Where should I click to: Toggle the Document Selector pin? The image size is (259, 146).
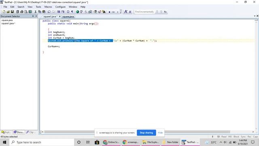point(33,16)
